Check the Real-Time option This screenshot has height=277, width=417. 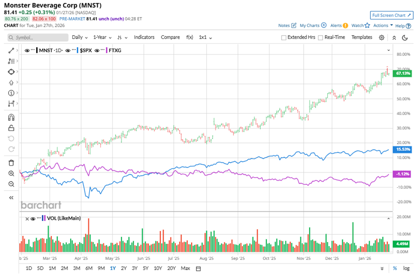[x=320, y=37]
